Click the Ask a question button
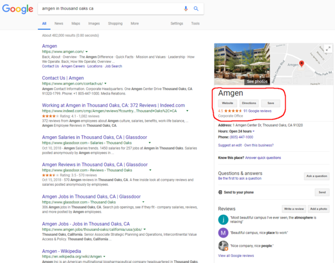335x263 pixels. tap(317, 176)
